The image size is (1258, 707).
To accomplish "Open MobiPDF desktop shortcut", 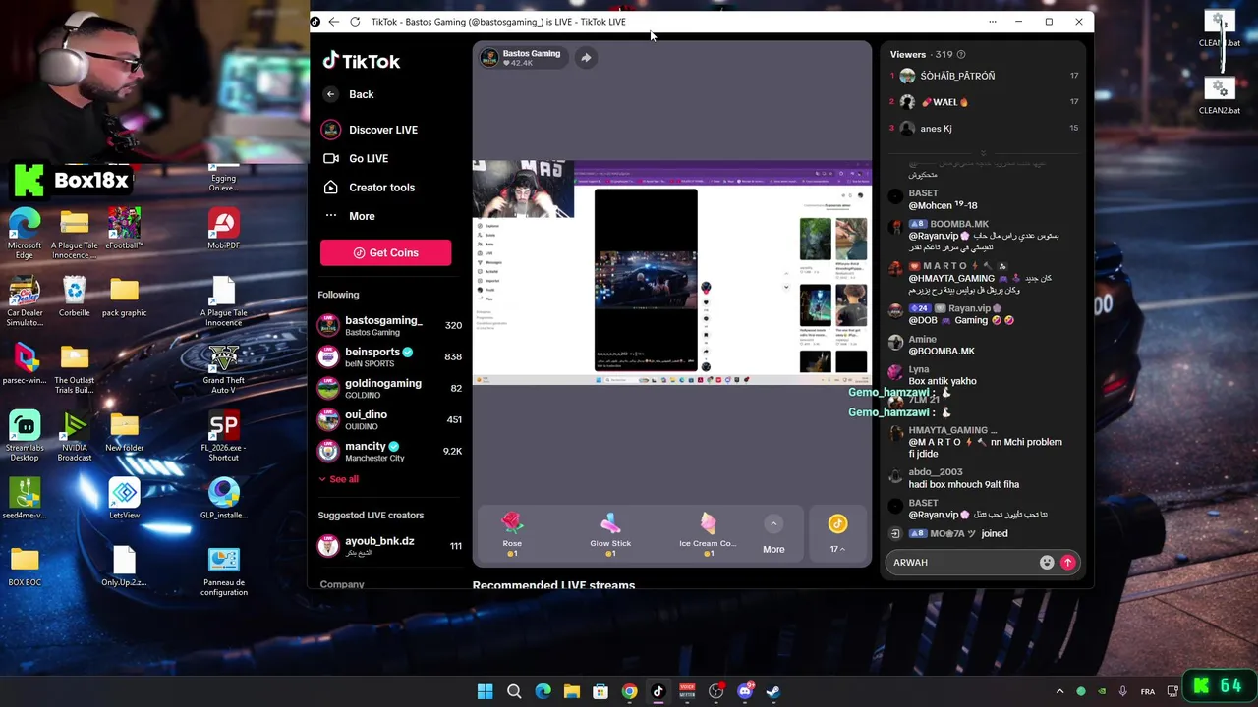I will [224, 230].
